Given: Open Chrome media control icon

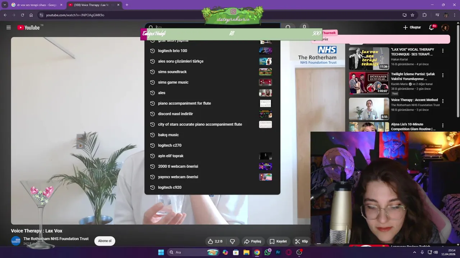Looking at the screenshot, I should [x=437, y=15].
